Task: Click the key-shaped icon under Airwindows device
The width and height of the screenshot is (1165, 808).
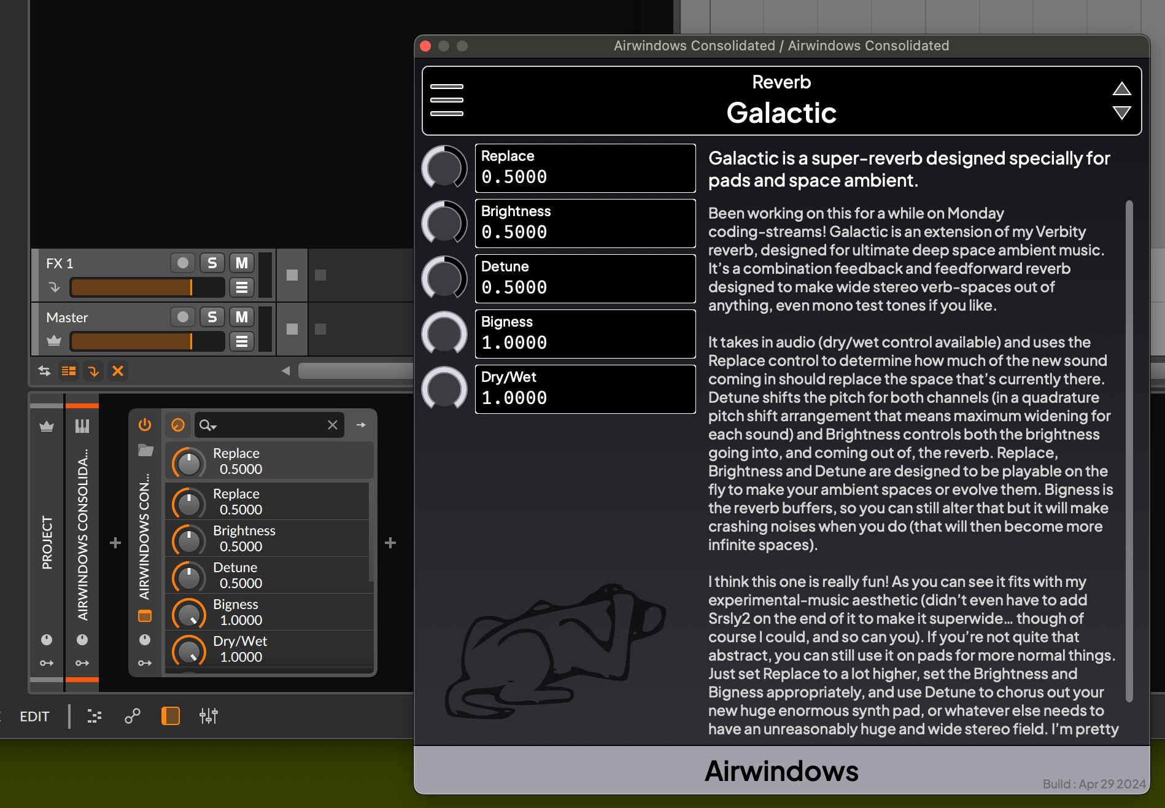Action: point(145,663)
